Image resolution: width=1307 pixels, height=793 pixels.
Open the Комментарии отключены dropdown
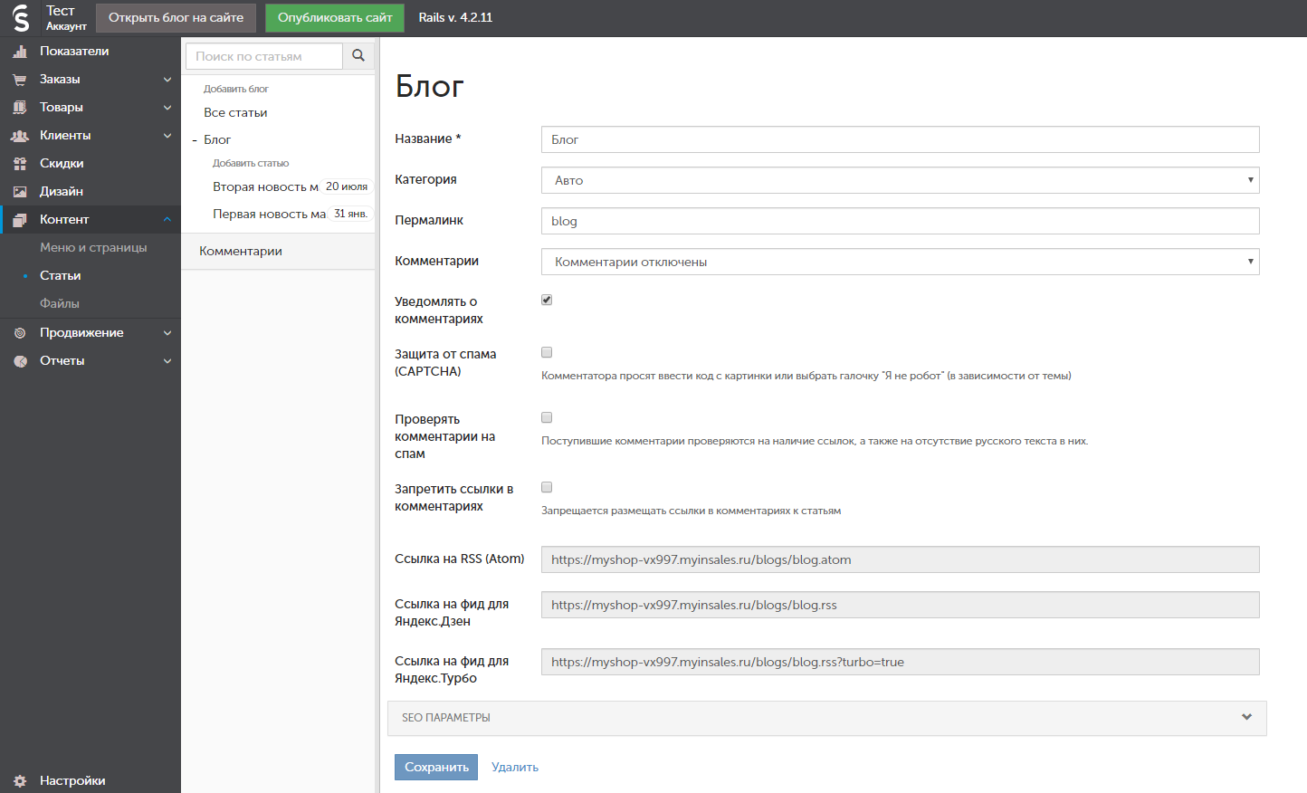pos(900,262)
